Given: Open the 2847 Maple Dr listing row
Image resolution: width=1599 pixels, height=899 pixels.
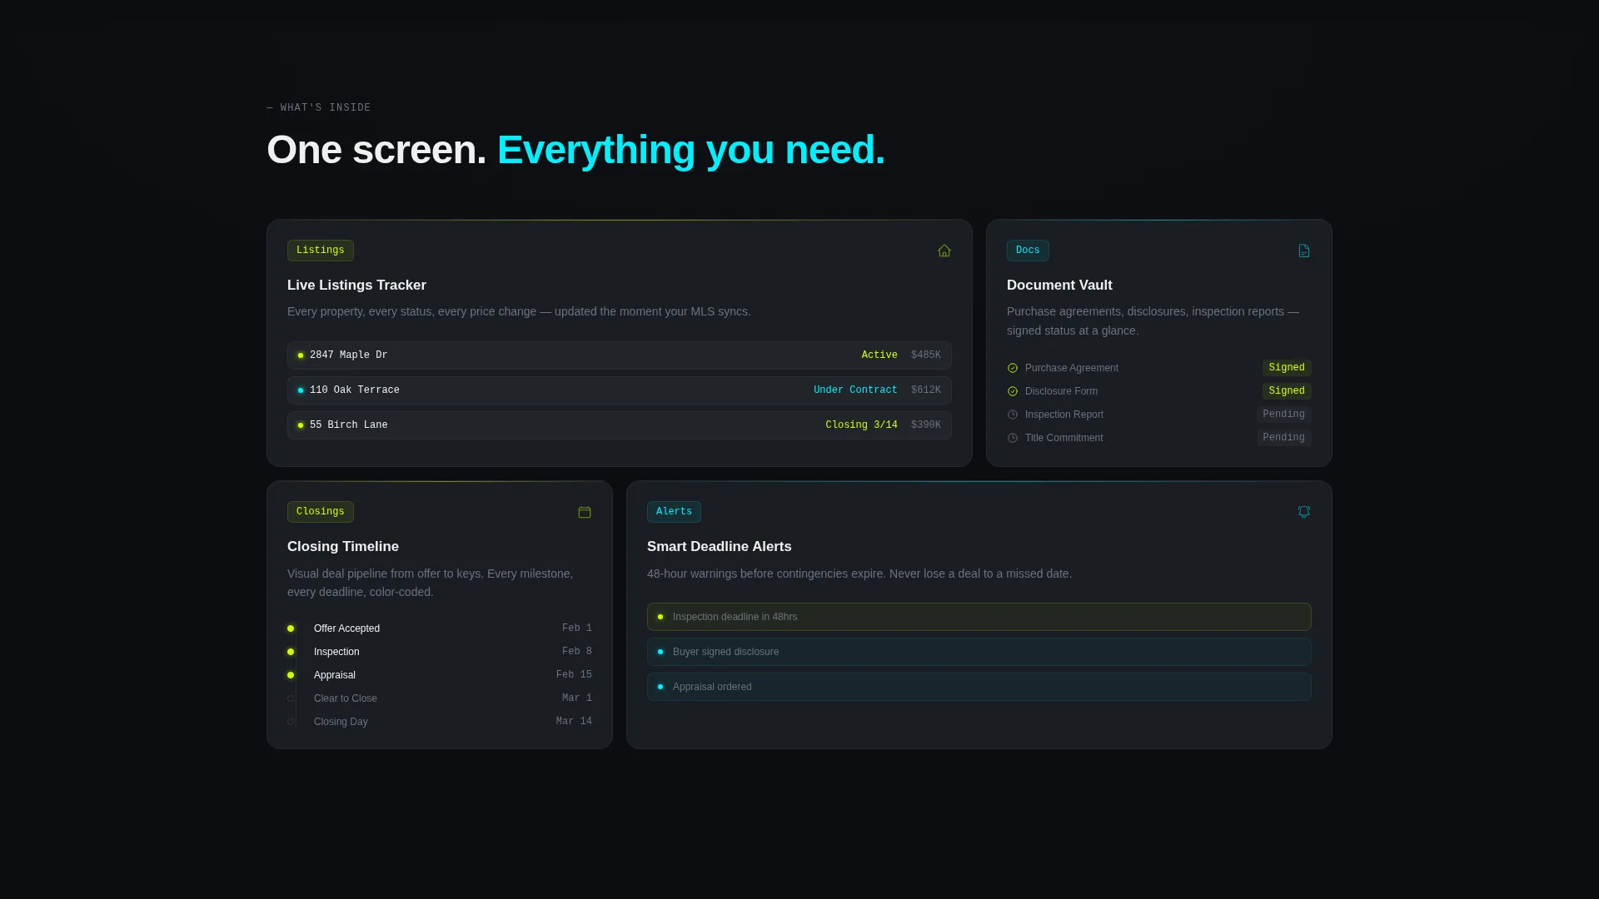Looking at the screenshot, I should coord(620,355).
